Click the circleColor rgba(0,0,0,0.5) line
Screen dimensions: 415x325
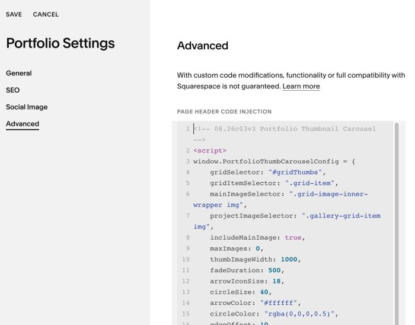pyautogui.click(x=274, y=314)
